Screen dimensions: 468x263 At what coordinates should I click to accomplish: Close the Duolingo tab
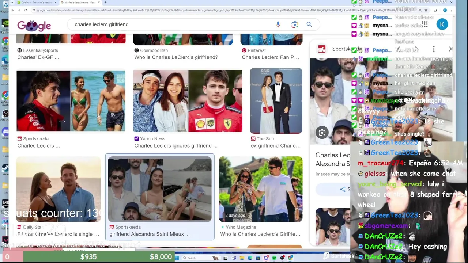tap(55, 3)
